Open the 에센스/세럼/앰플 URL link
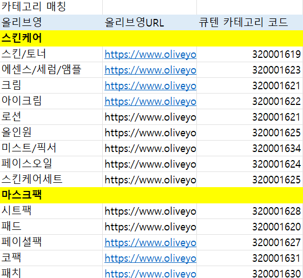303x278 pixels. 150,70
